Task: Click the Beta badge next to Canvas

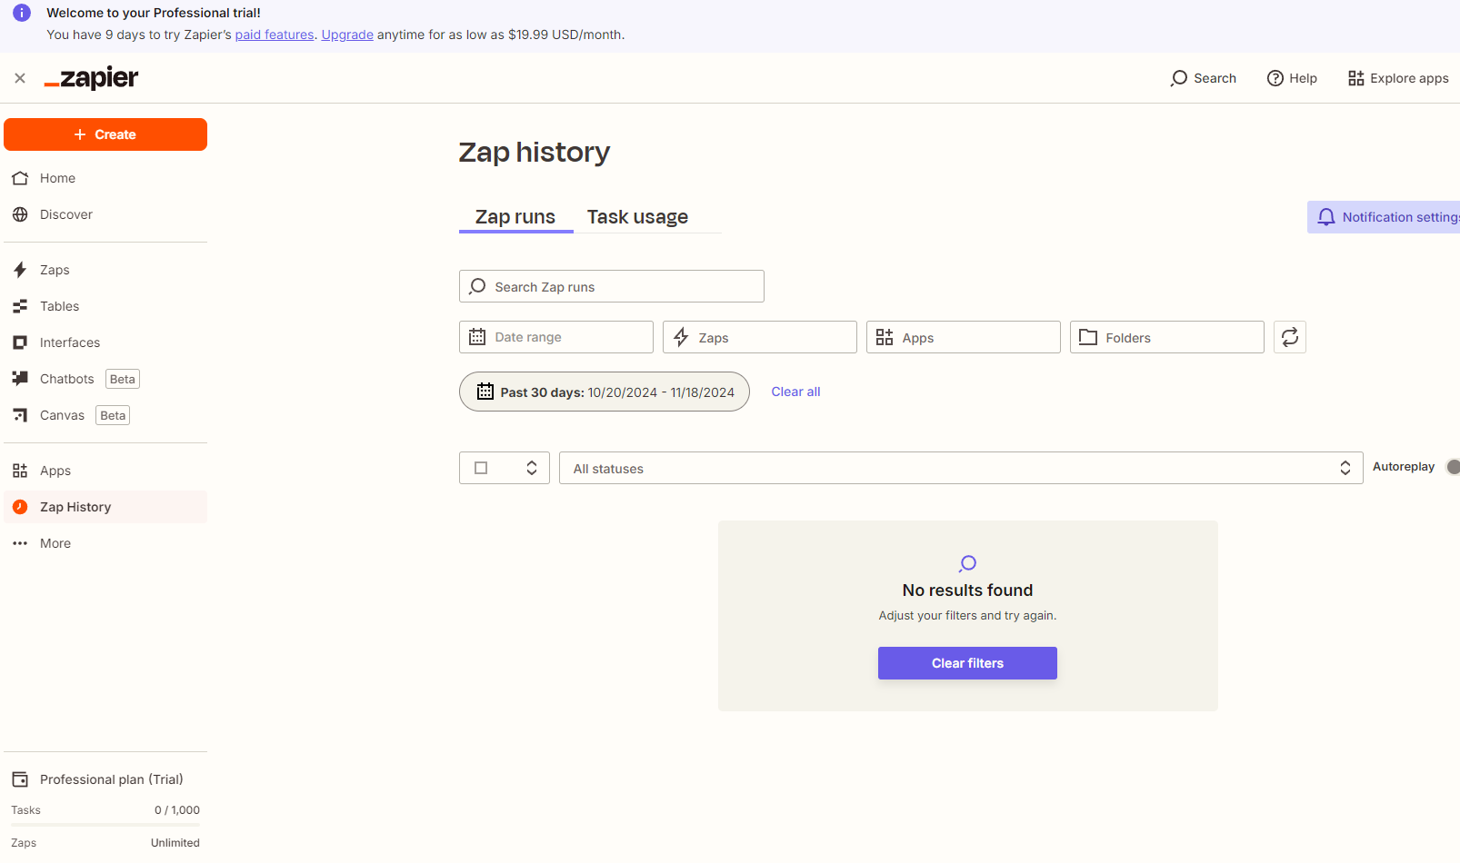Action: click(x=113, y=415)
